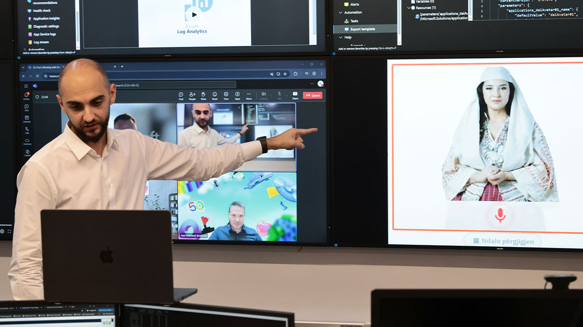583x327 pixels.
Task: Bookmark the page with the star icon
Action: pyautogui.click(x=285, y=74)
